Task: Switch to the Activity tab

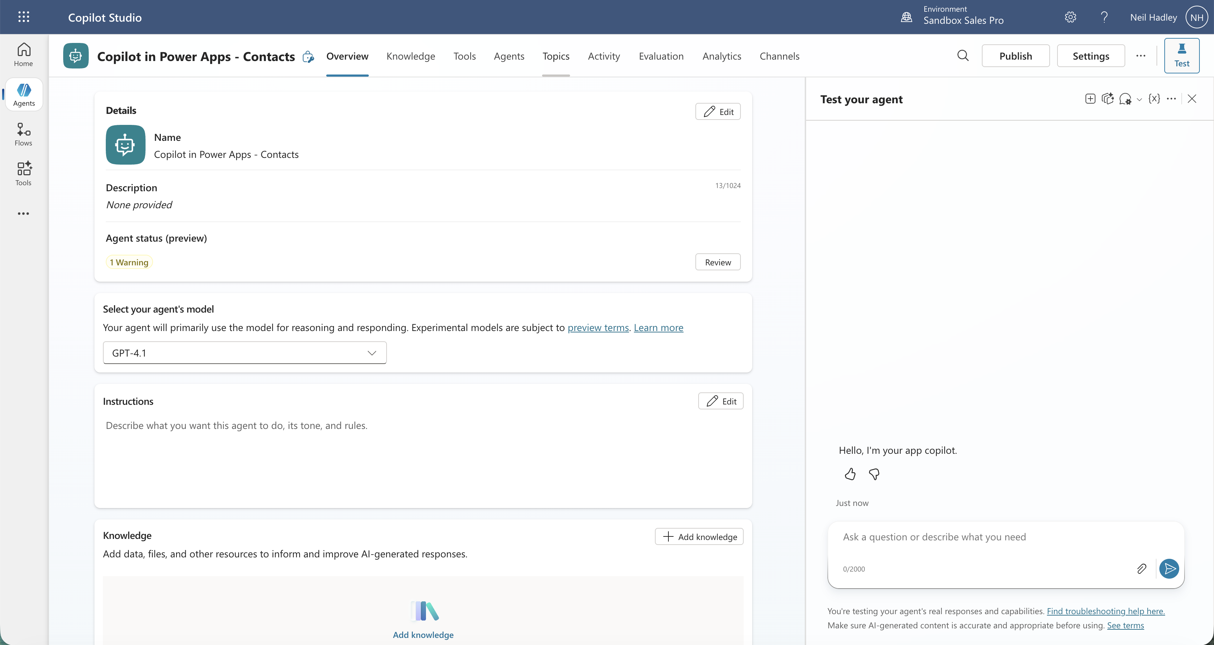Action: point(604,56)
